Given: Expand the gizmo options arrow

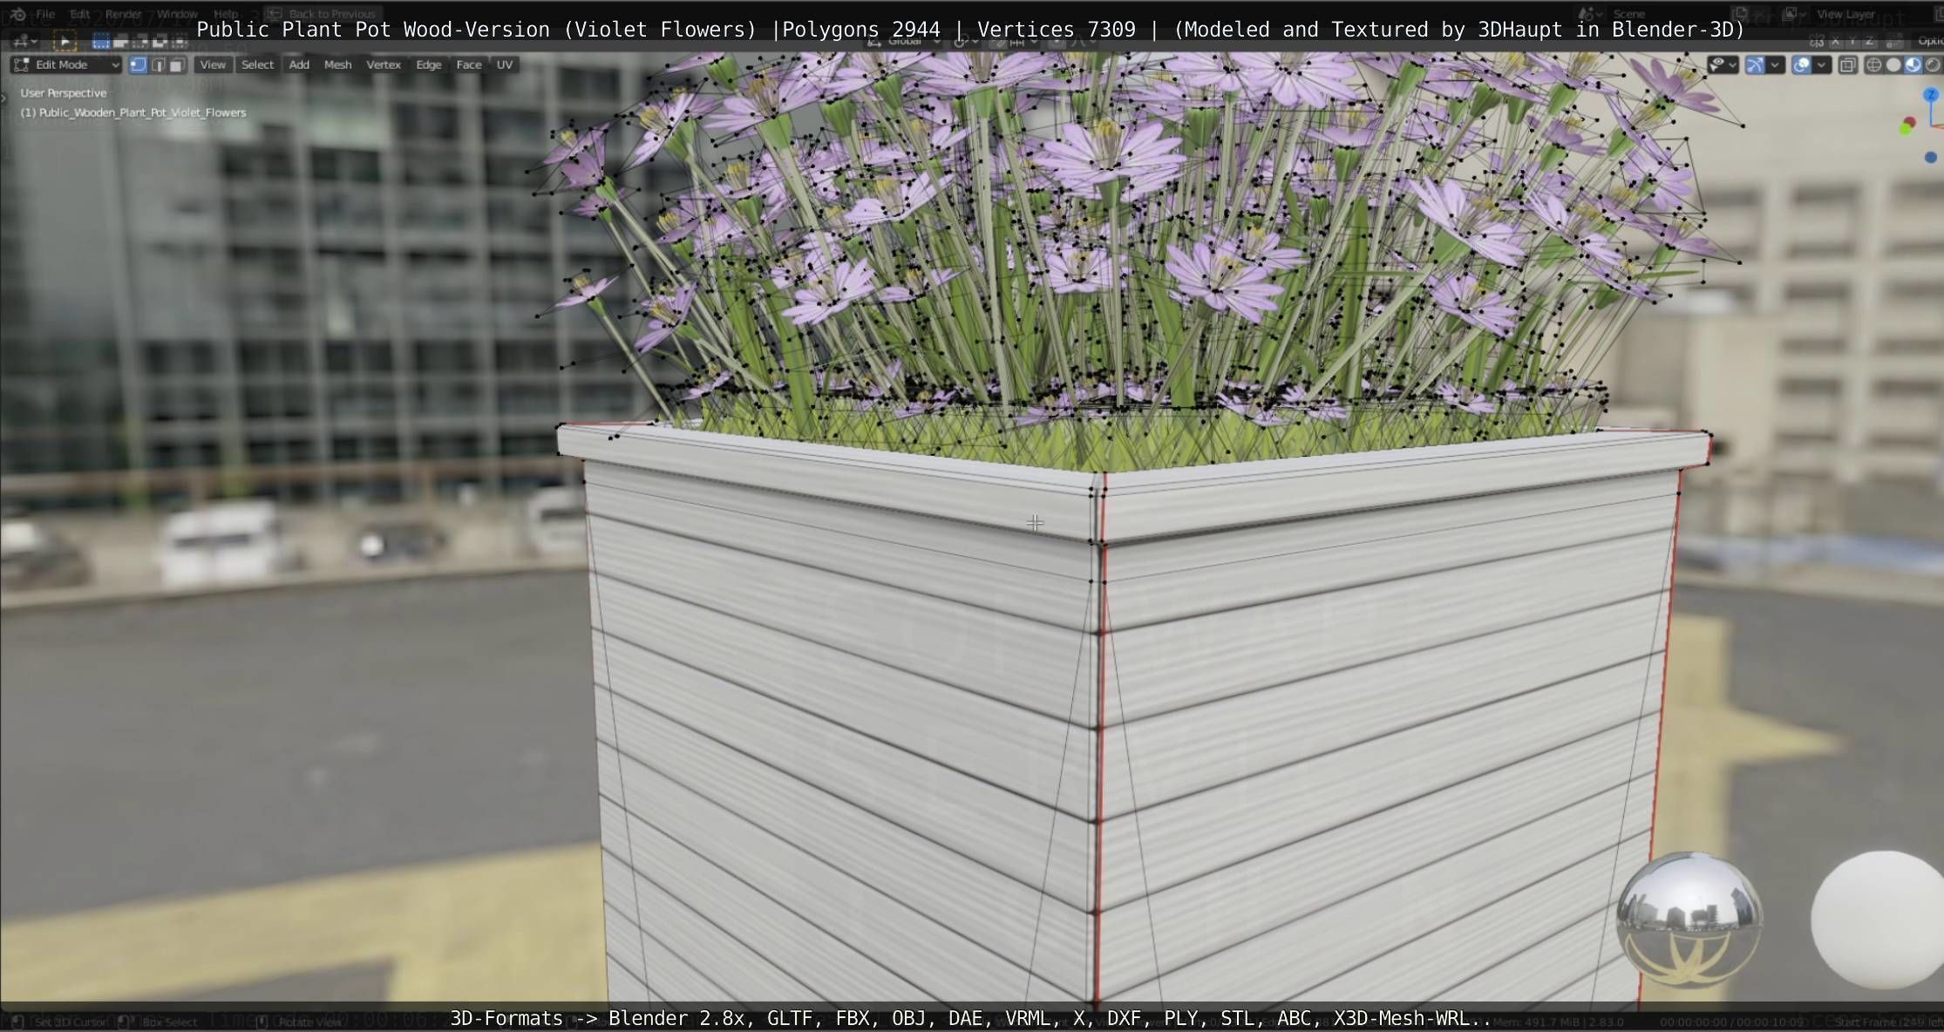Looking at the screenshot, I should click(1775, 64).
